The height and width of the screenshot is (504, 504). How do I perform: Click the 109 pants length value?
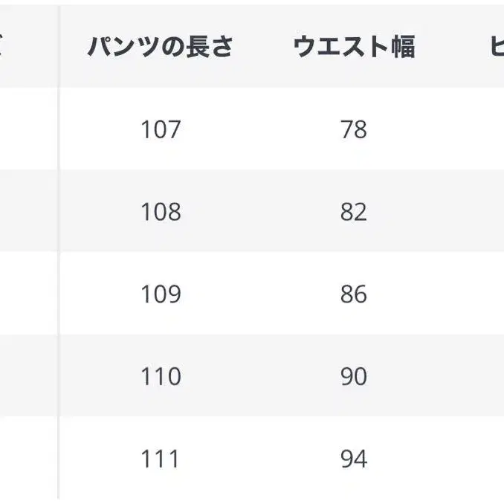(x=161, y=294)
